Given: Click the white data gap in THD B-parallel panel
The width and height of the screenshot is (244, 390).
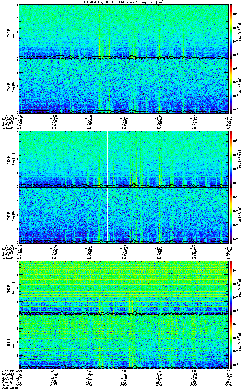Looking at the screenshot, I should [x=107, y=215].
